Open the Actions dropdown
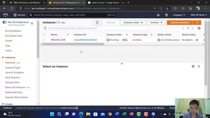This screenshot has width=210, height=118. pos(156,23)
